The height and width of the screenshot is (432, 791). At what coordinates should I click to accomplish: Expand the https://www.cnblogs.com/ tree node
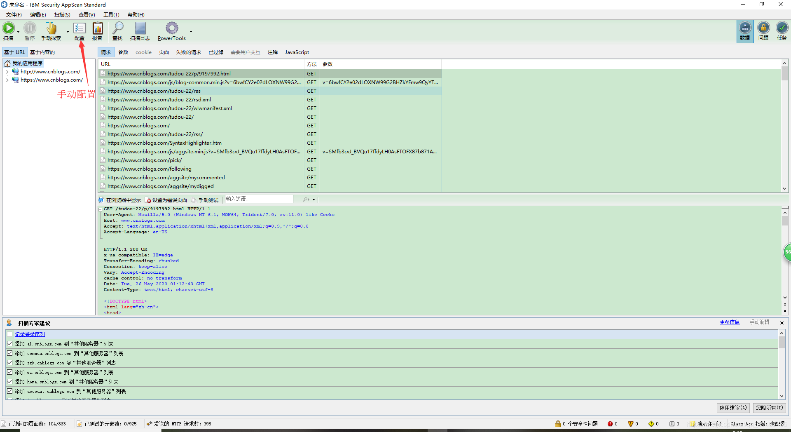tap(7, 80)
